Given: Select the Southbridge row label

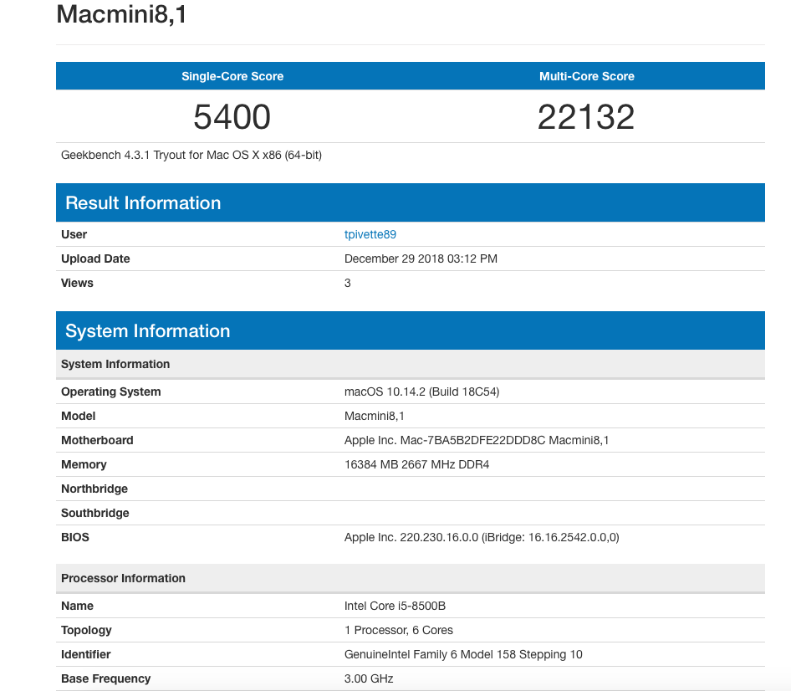Looking at the screenshot, I should [x=94, y=513].
